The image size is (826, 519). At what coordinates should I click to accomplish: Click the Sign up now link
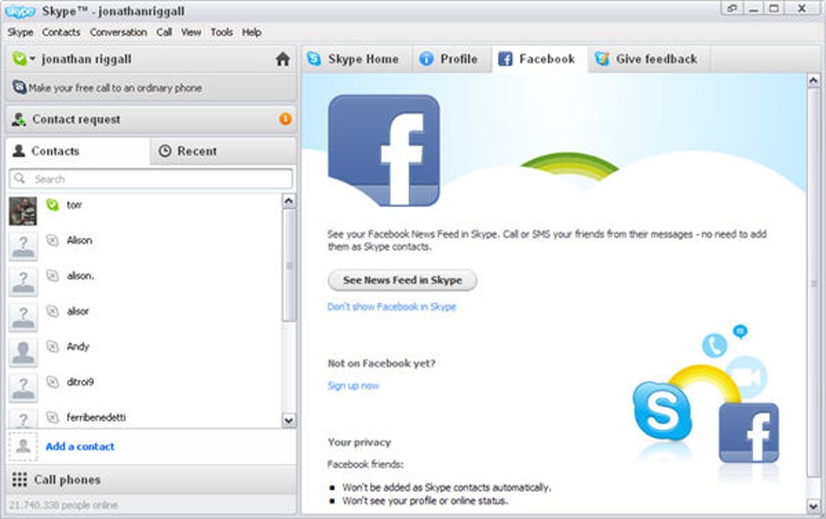click(353, 385)
